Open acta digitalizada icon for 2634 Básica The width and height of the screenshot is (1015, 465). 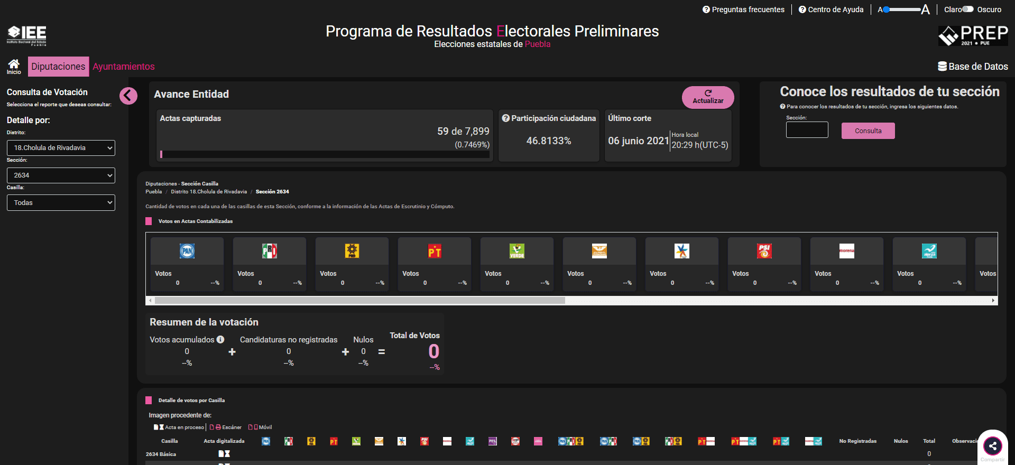click(x=224, y=453)
